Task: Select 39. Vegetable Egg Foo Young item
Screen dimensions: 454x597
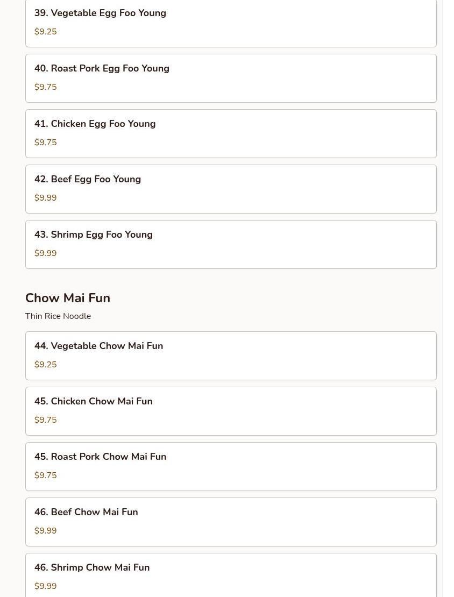Action: (100, 13)
